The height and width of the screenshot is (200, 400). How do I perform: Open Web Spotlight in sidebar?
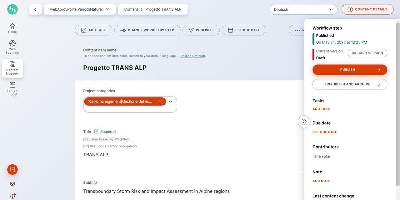[x=12, y=47]
